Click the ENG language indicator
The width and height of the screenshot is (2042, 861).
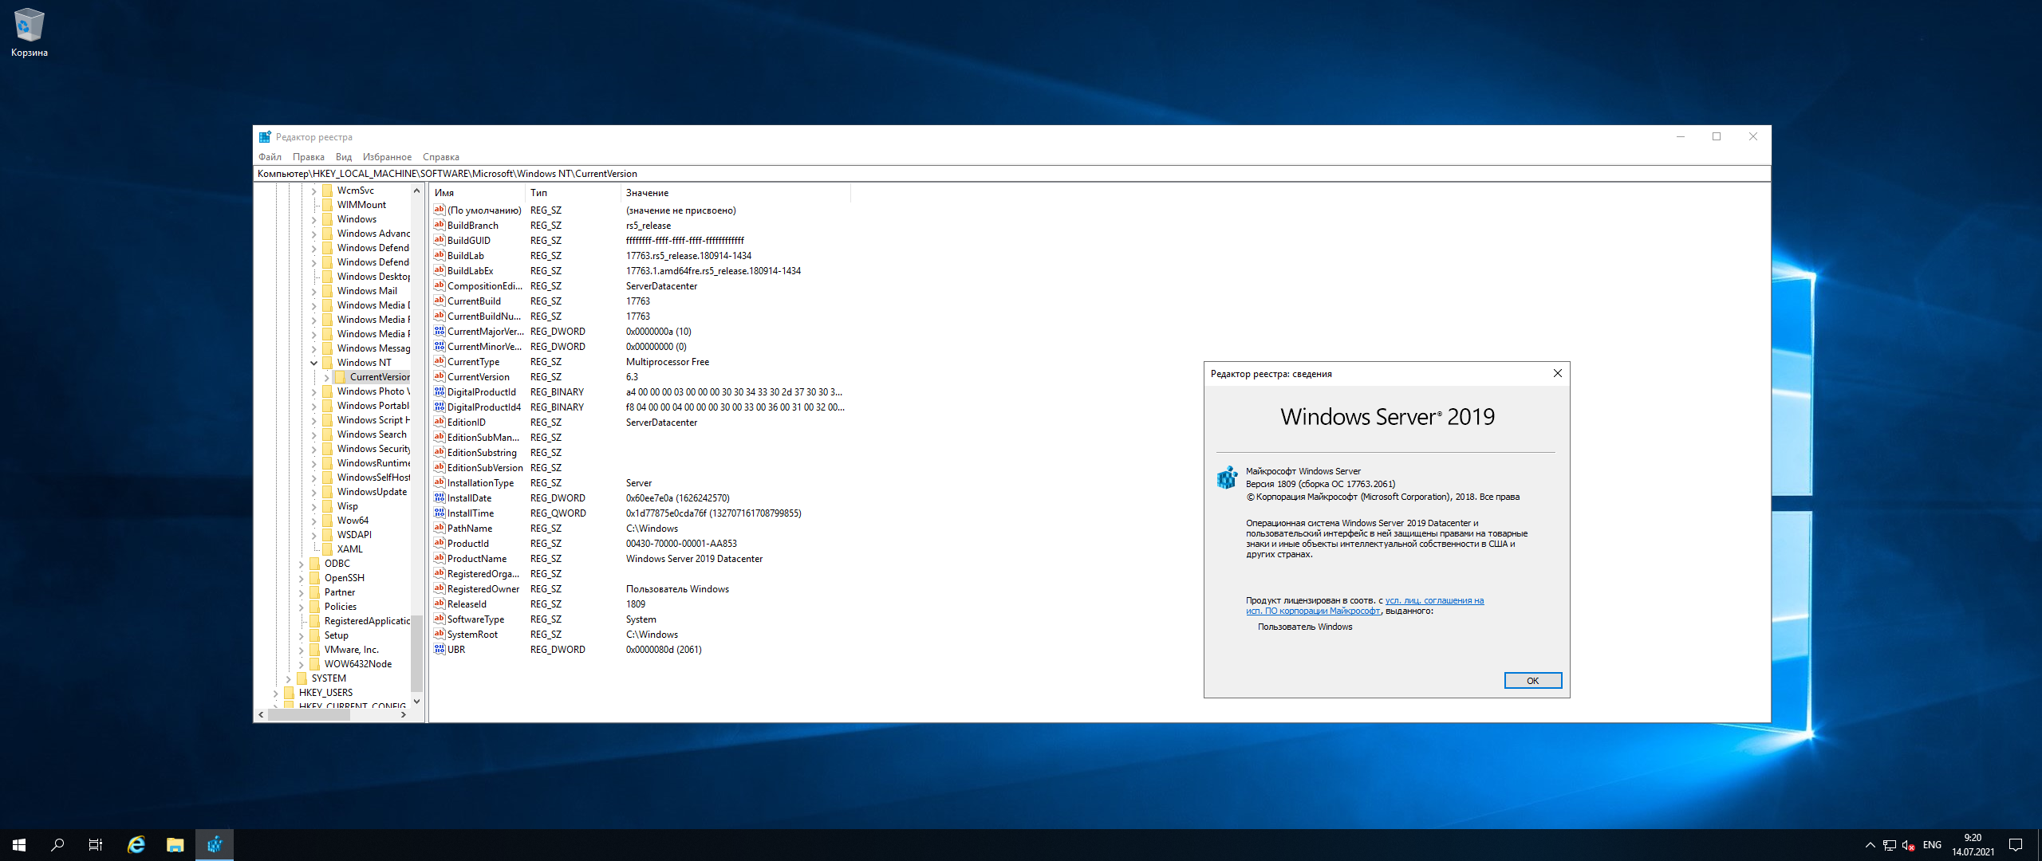(x=1932, y=845)
